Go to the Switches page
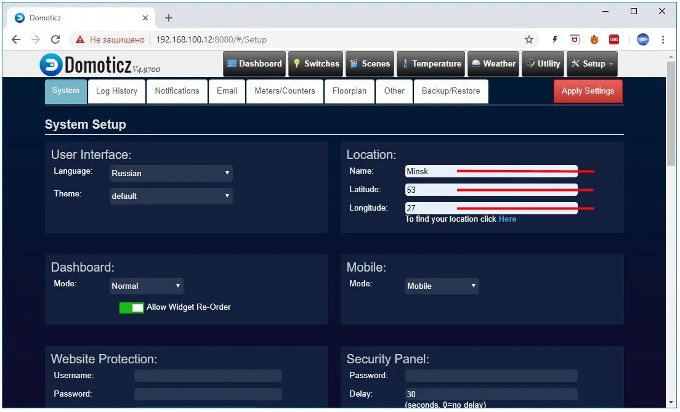The height and width of the screenshot is (412, 680). point(316,64)
